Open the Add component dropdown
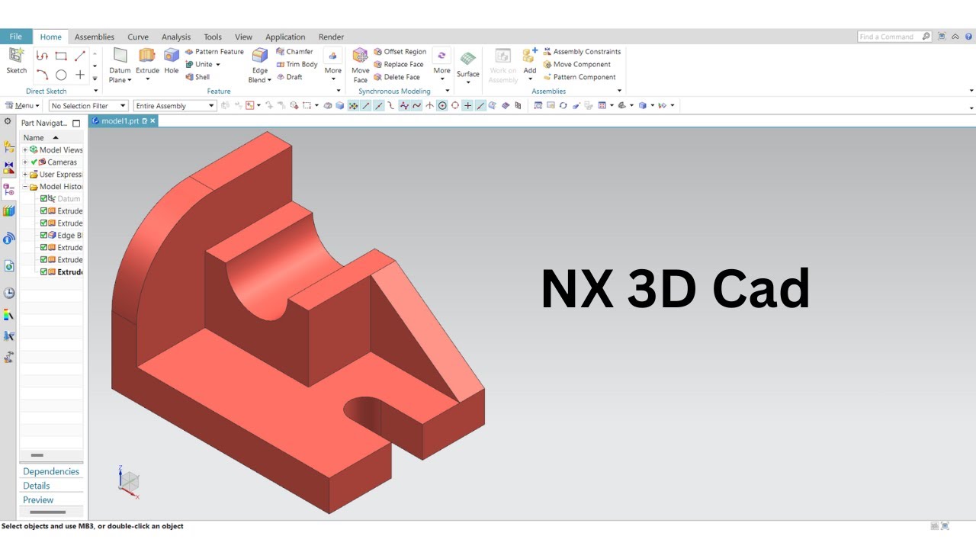 (530, 79)
